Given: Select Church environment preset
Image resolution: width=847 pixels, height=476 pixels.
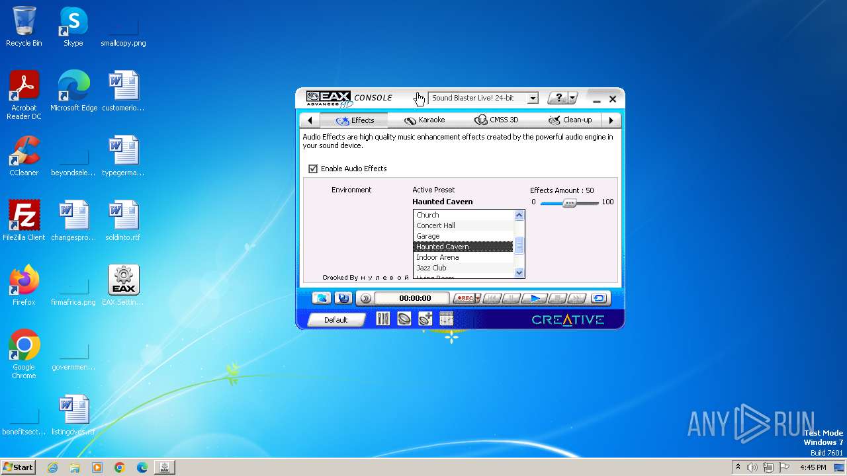Looking at the screenshot, I should (463, 215).
